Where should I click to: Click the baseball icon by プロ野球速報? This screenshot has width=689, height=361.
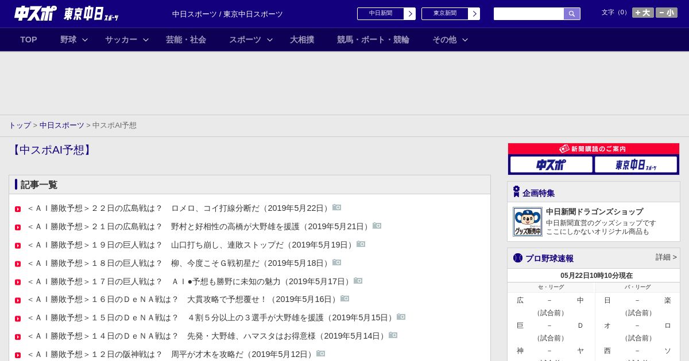pos(518,258)
